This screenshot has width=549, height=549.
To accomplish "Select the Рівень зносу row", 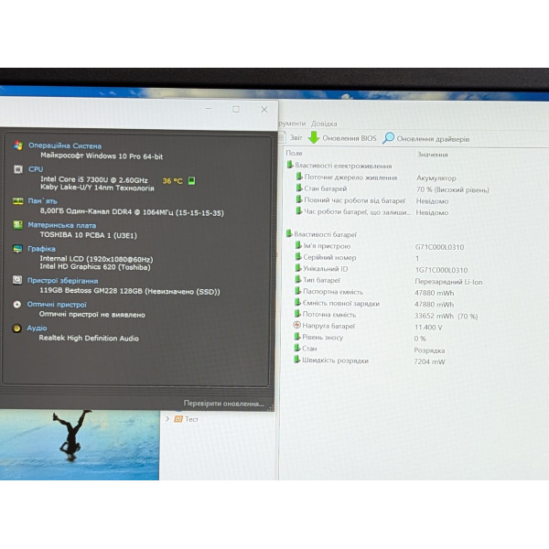I will [360, 338].
